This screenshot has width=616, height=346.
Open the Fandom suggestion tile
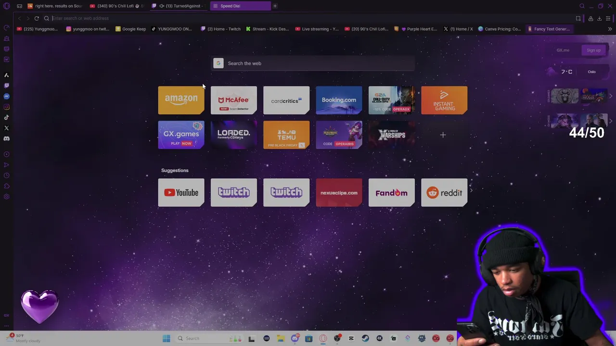(391, 193)
